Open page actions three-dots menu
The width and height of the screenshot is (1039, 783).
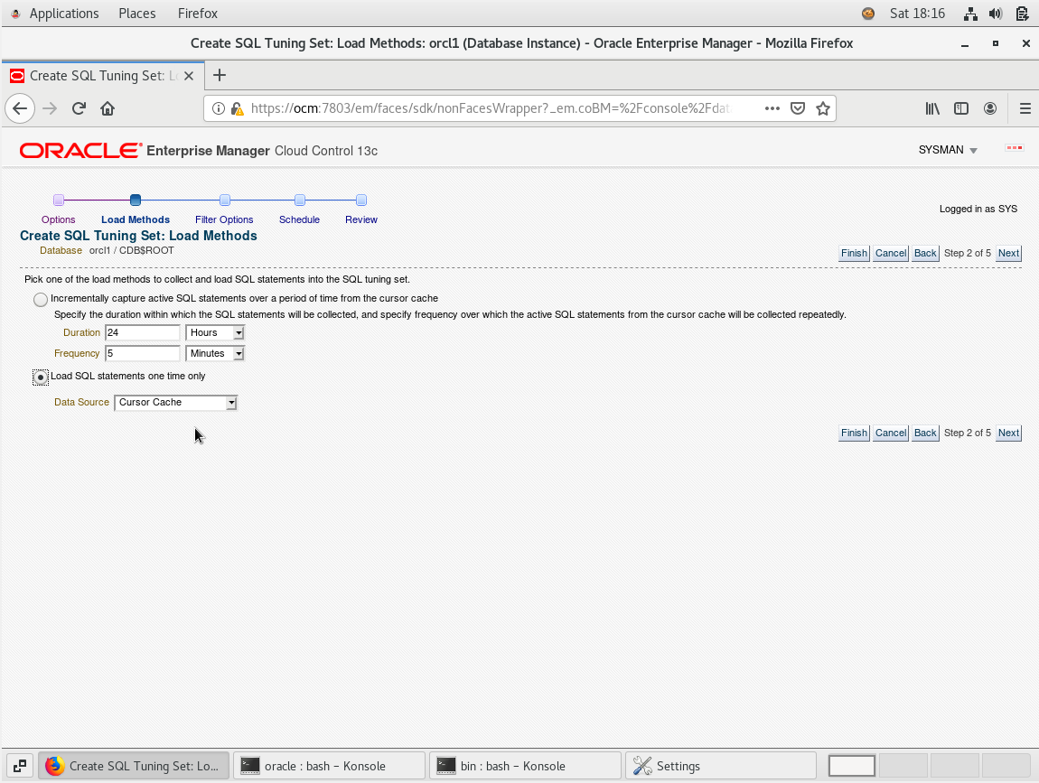772,108
